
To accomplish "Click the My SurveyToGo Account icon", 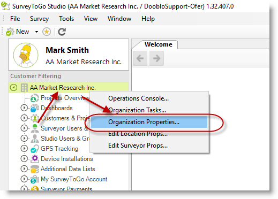I will pos(35,179).
